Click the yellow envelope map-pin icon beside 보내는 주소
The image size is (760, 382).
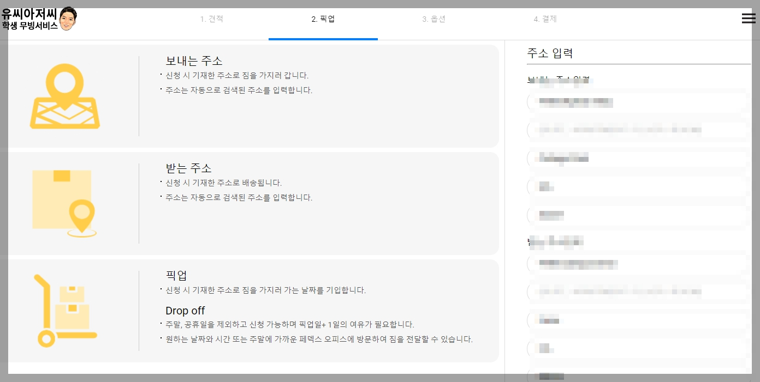point(64,95)
